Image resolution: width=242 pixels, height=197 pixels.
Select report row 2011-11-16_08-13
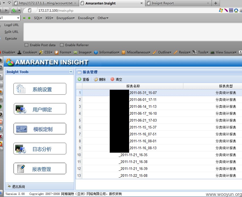coord(159,148)
